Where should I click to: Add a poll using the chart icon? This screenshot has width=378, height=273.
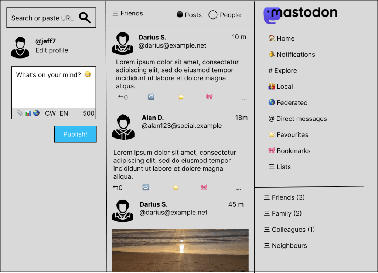(28, 113)
